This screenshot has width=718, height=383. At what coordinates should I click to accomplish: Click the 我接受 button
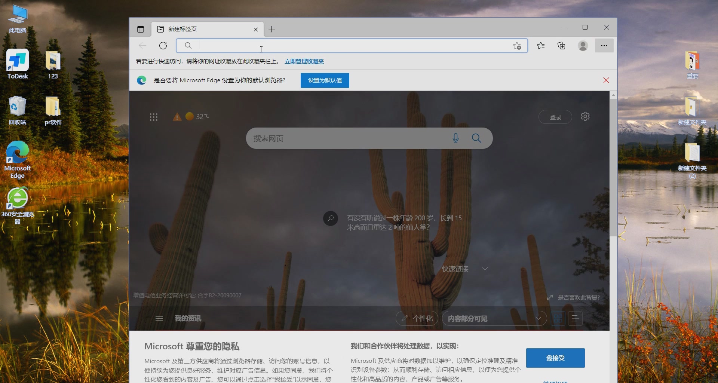(555, 358)
